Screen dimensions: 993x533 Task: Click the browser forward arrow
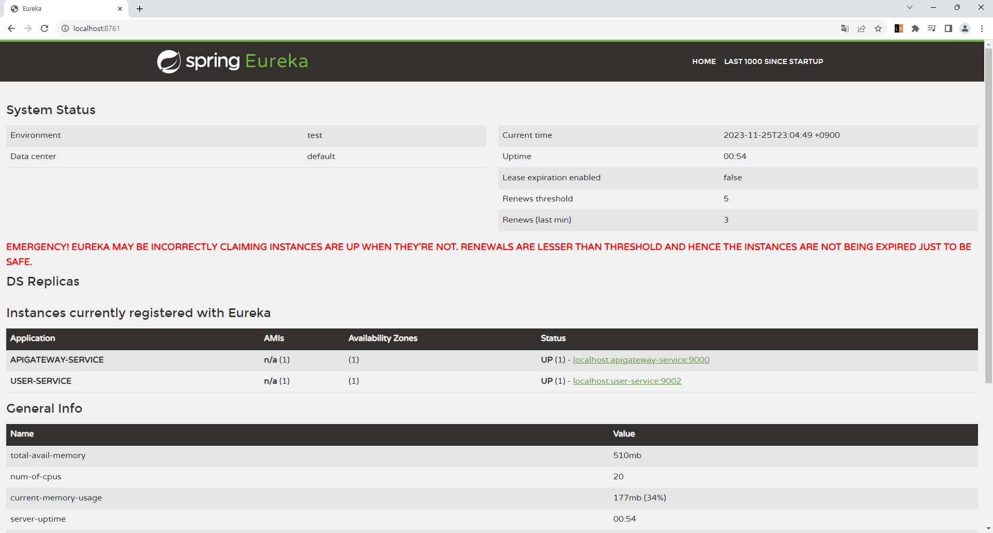(28, 28)
